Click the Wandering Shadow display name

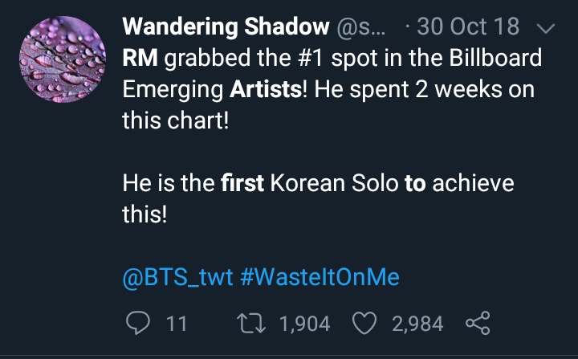coord(226,27)
